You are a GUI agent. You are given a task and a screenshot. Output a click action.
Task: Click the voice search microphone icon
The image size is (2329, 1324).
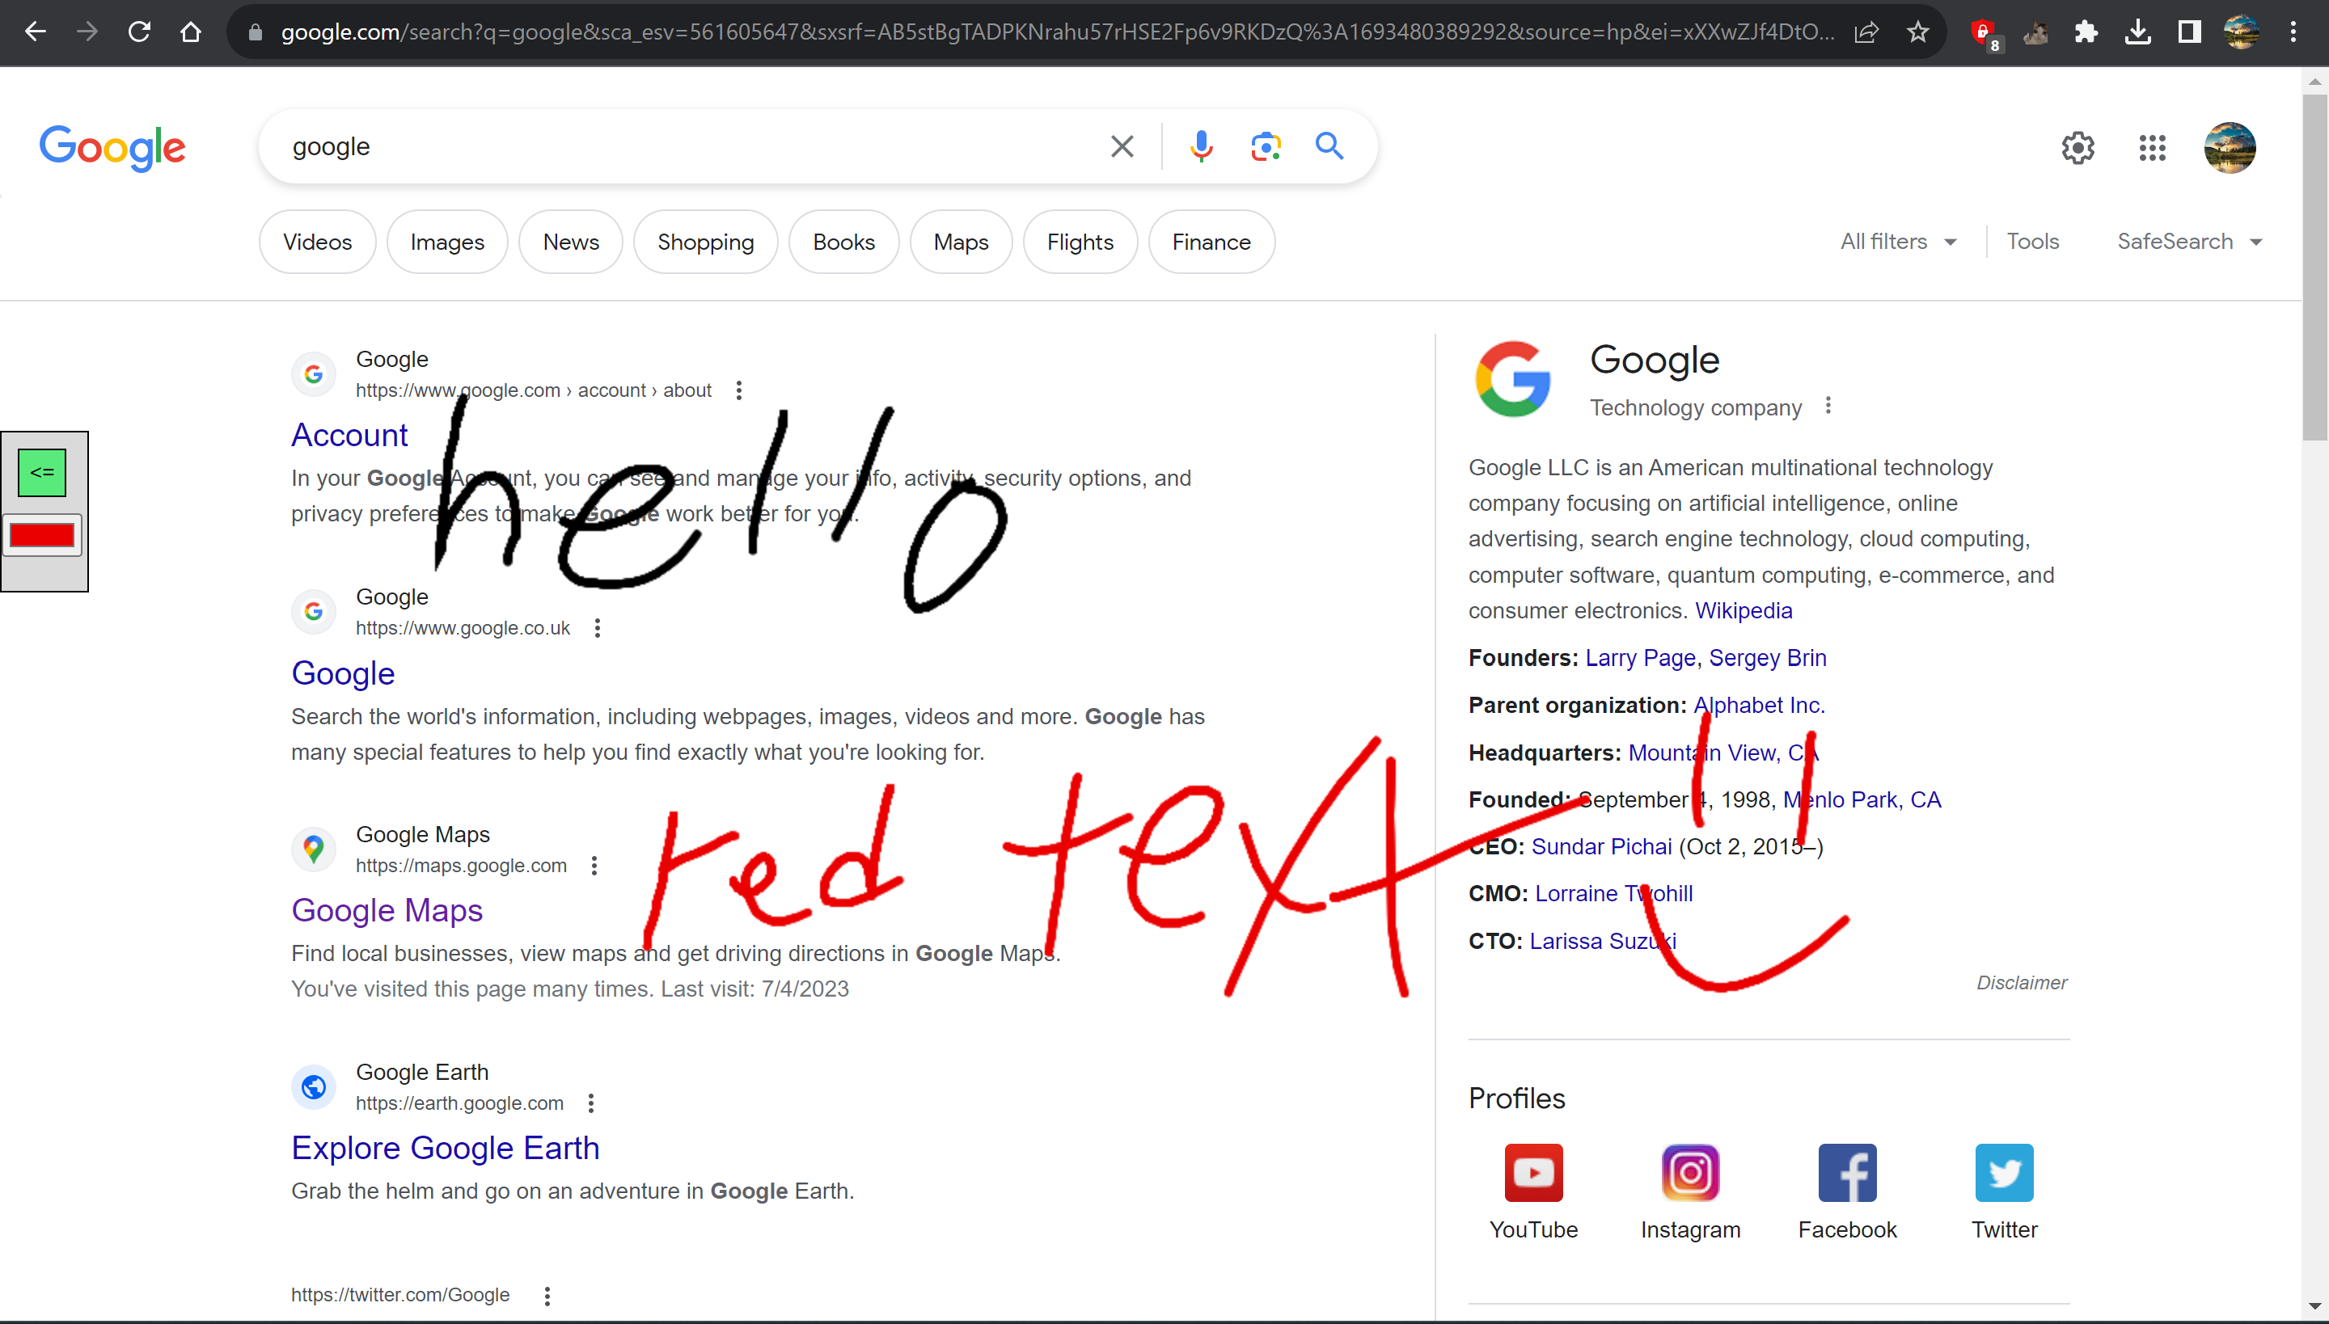click(1201, 146)
